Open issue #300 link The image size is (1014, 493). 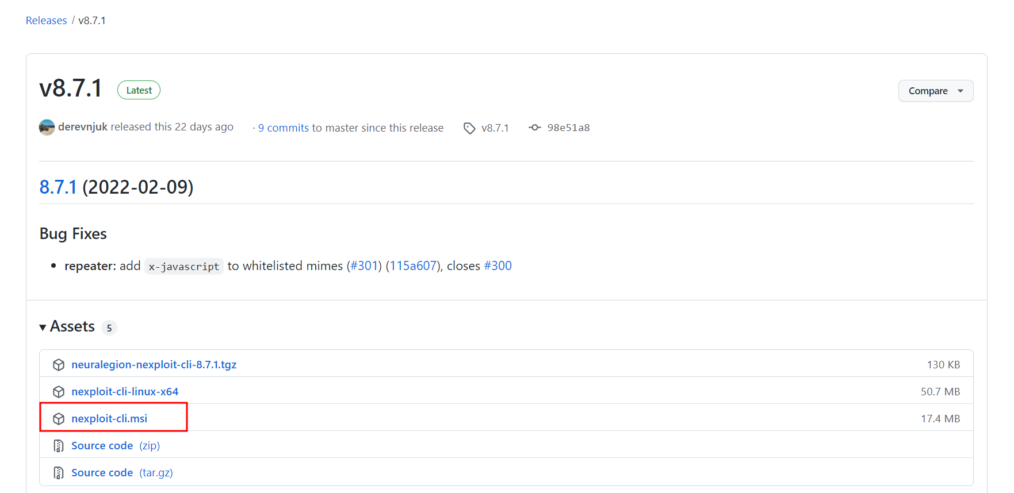(x=498, y=266)
